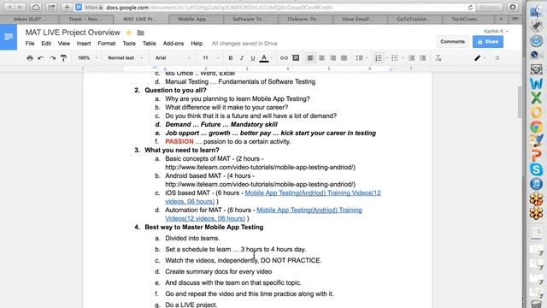
Task: Increase the indent
Action: click(x=422, y=58)
